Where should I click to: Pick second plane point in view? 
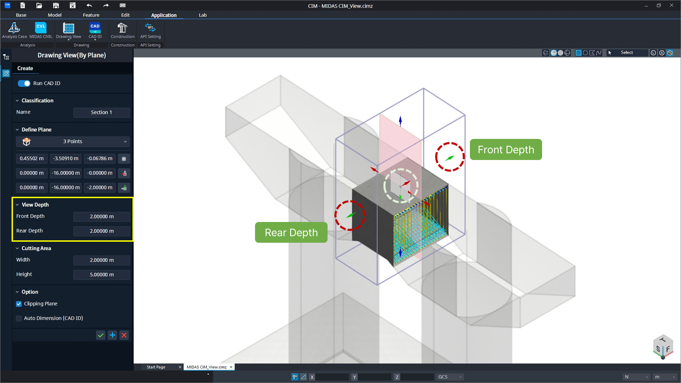click(124, 173)
